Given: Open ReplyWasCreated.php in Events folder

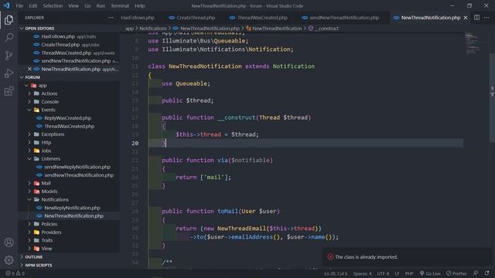Looking at the screenshot, I should (x=67, y=118).
